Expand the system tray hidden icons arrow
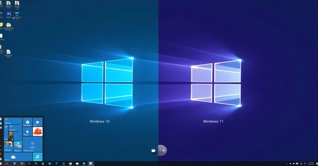 [x=287, y=164]
